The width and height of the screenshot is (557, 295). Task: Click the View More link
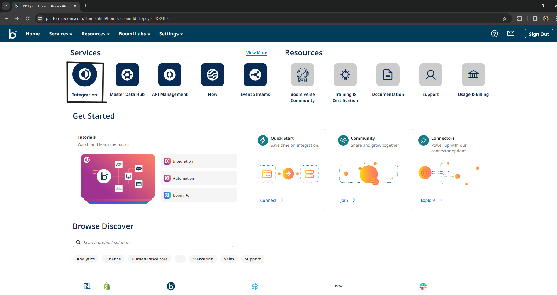[x=257, y=53]
